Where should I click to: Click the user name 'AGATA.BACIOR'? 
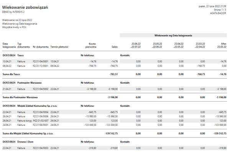218,13
